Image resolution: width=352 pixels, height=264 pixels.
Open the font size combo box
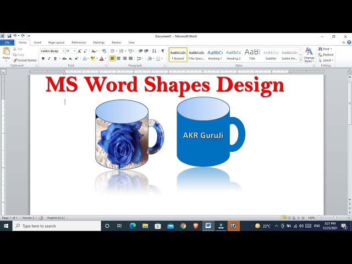71,51
